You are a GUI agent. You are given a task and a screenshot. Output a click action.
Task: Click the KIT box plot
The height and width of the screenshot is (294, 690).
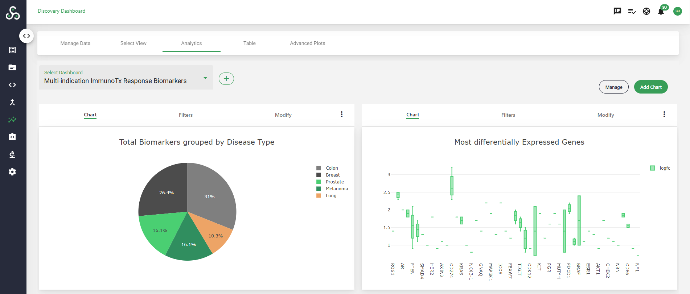535,231
